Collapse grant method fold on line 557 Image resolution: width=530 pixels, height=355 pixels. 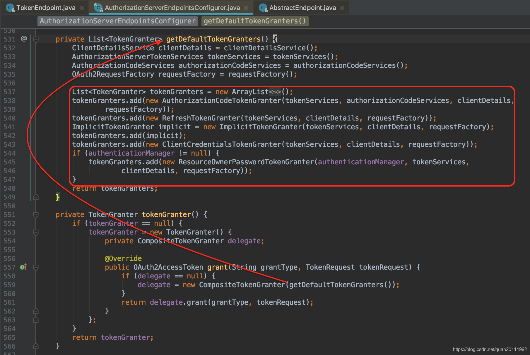(36, 267)
